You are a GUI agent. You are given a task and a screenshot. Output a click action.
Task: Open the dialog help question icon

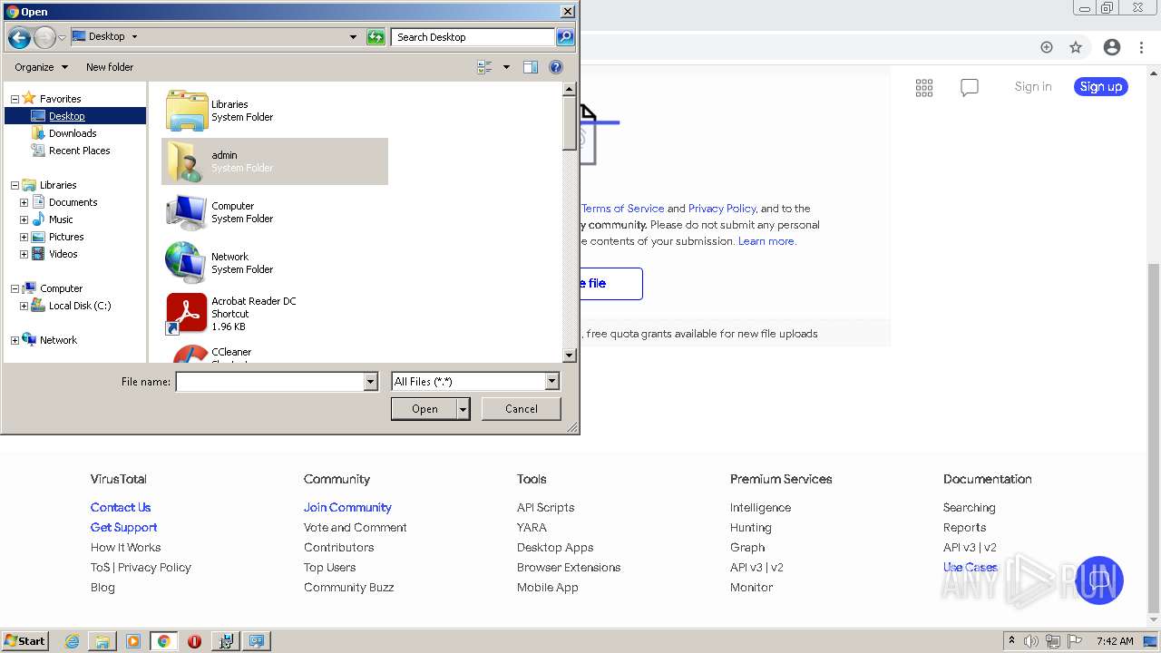[x=556, y=67]
